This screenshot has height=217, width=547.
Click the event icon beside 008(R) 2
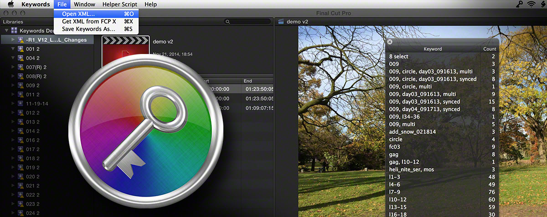pyautogui.click(x=21, y=76)
